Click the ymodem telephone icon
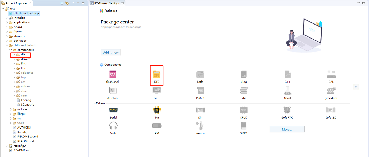Viewport: 369px width, 157px height. pyautogui.click(x=331, y=91)
